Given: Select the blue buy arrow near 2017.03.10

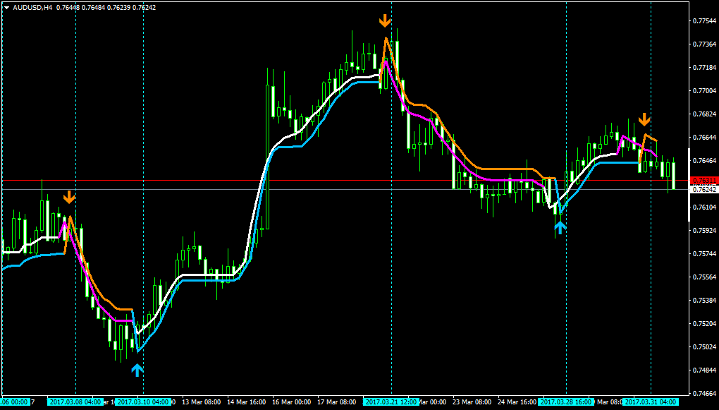Looking at the screenshot, I should (137, 370).
